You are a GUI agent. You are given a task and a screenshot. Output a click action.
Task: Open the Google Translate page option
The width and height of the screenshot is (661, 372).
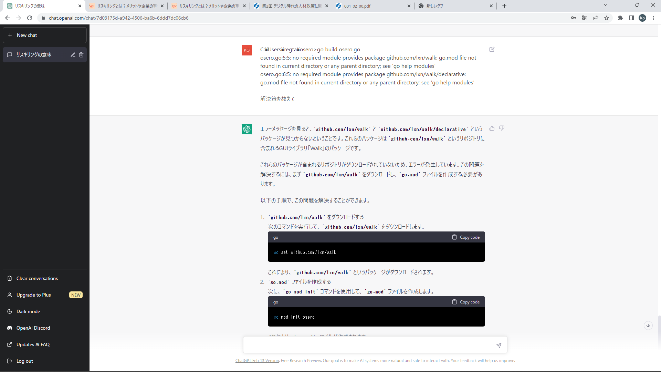coord(585,18)
